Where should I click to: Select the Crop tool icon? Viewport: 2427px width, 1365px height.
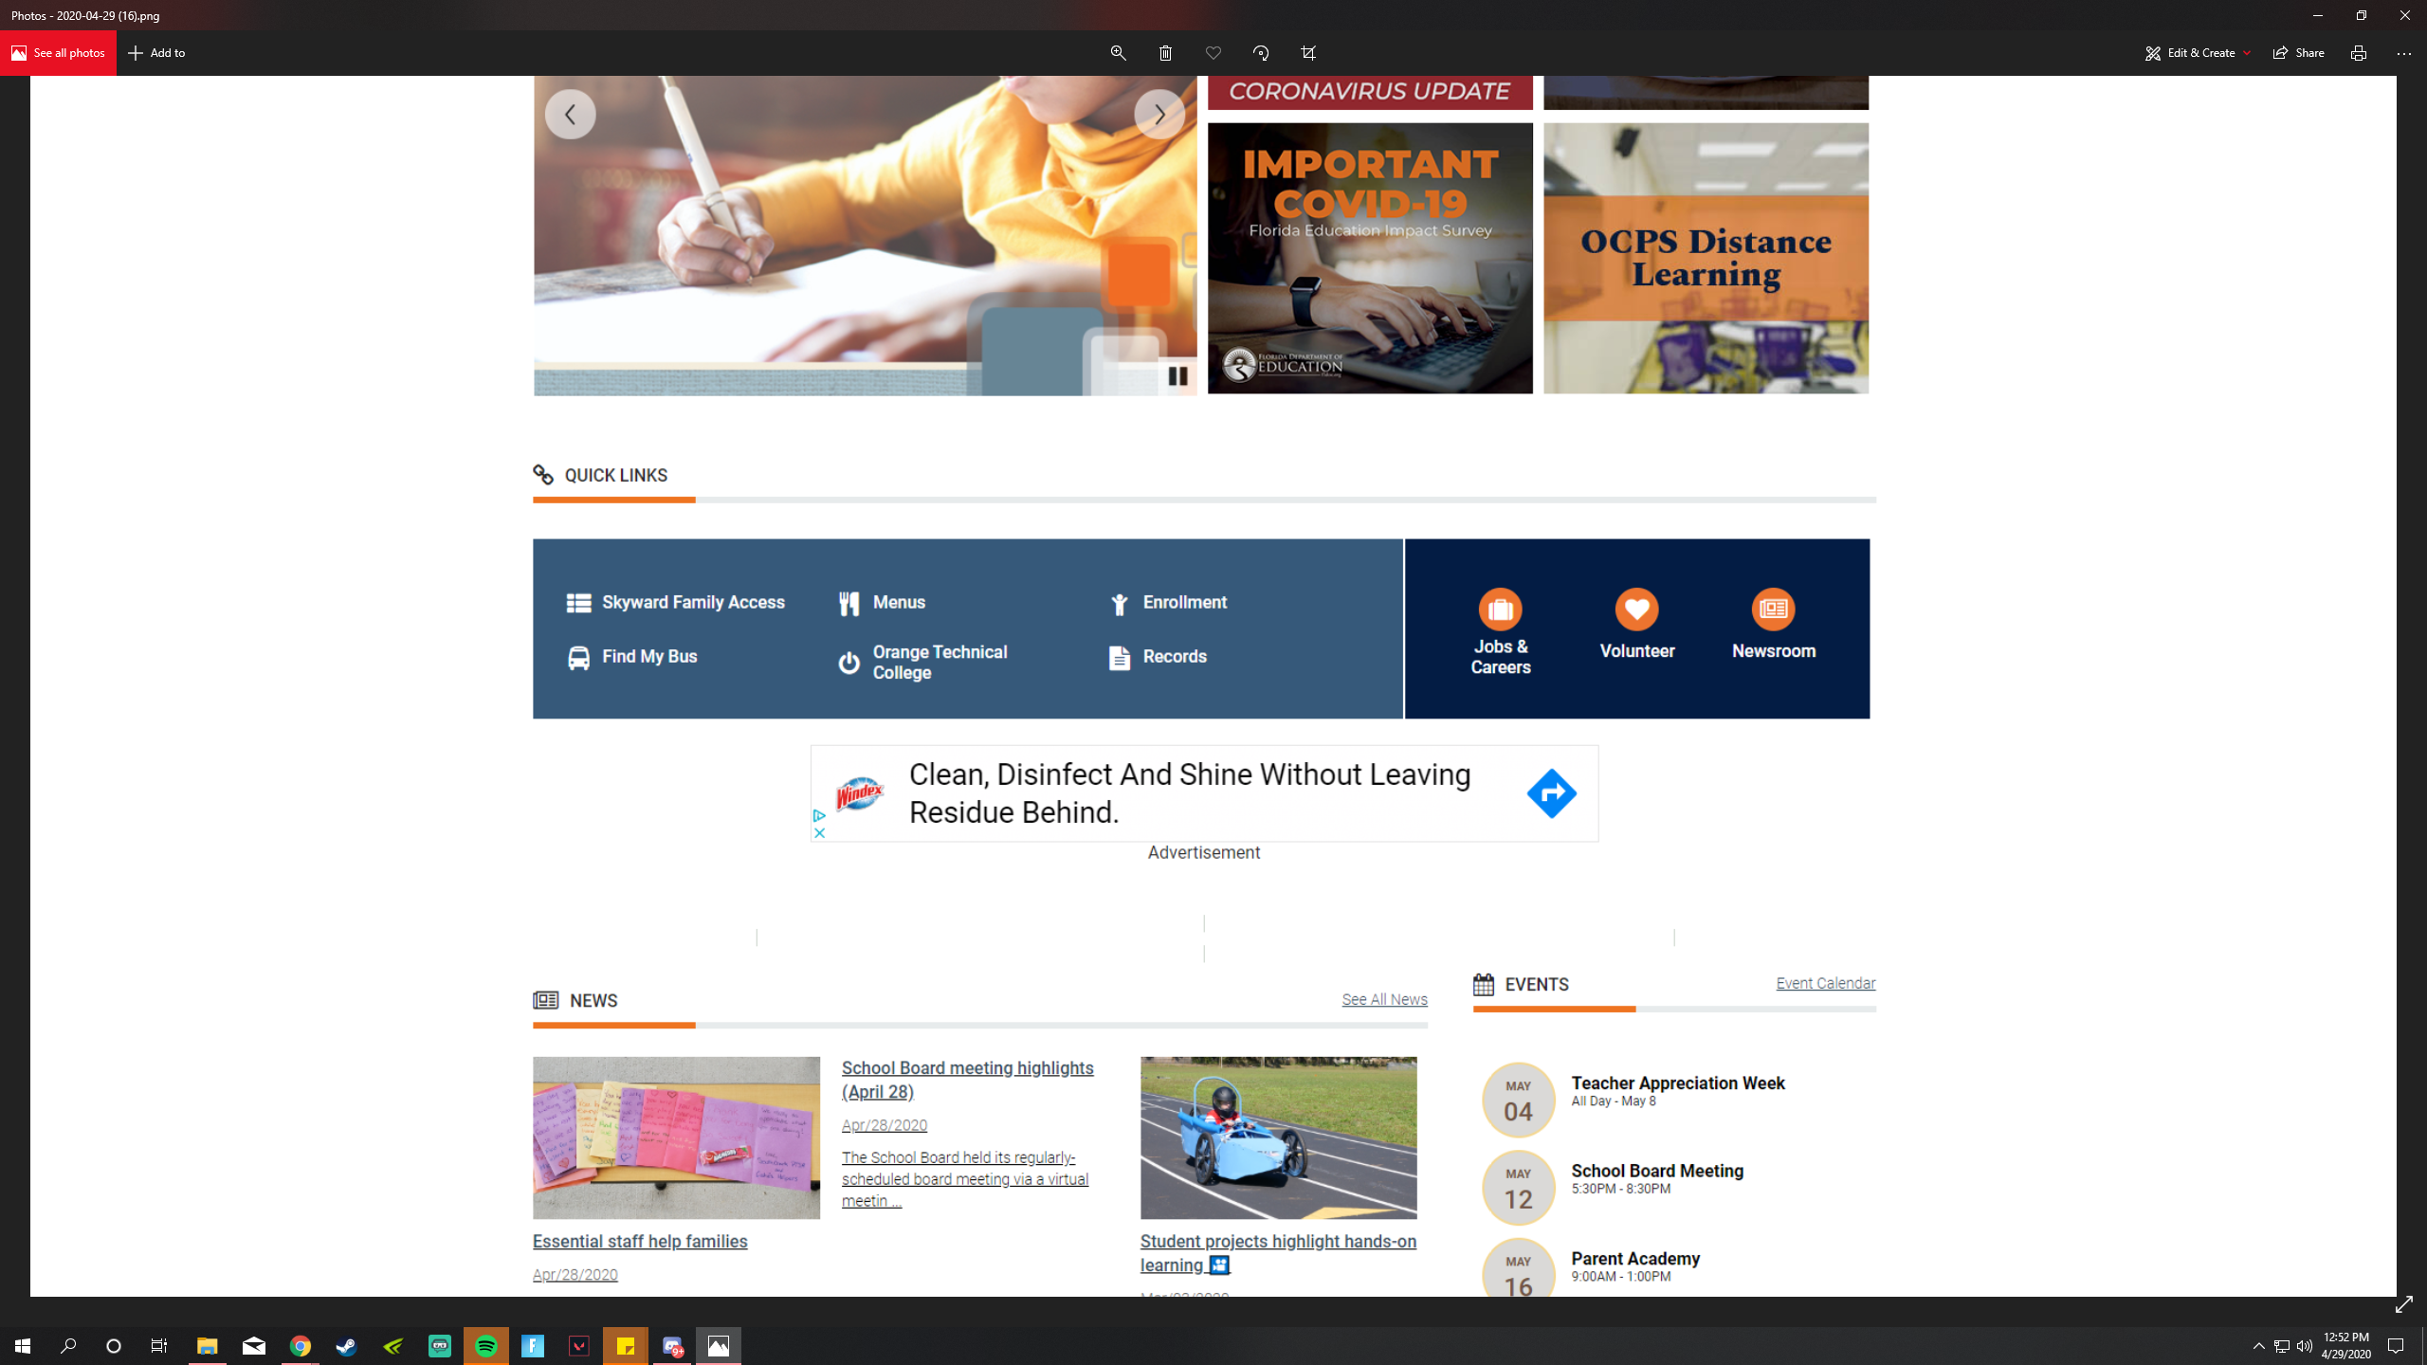click(1308, 53)
